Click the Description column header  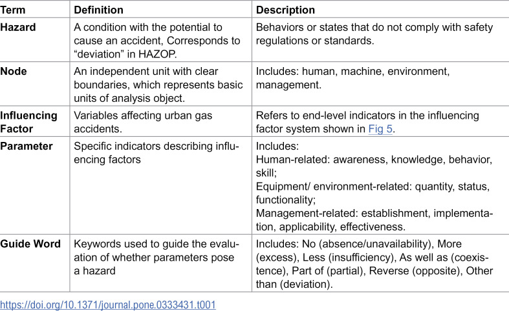click(x=285, y=10)
